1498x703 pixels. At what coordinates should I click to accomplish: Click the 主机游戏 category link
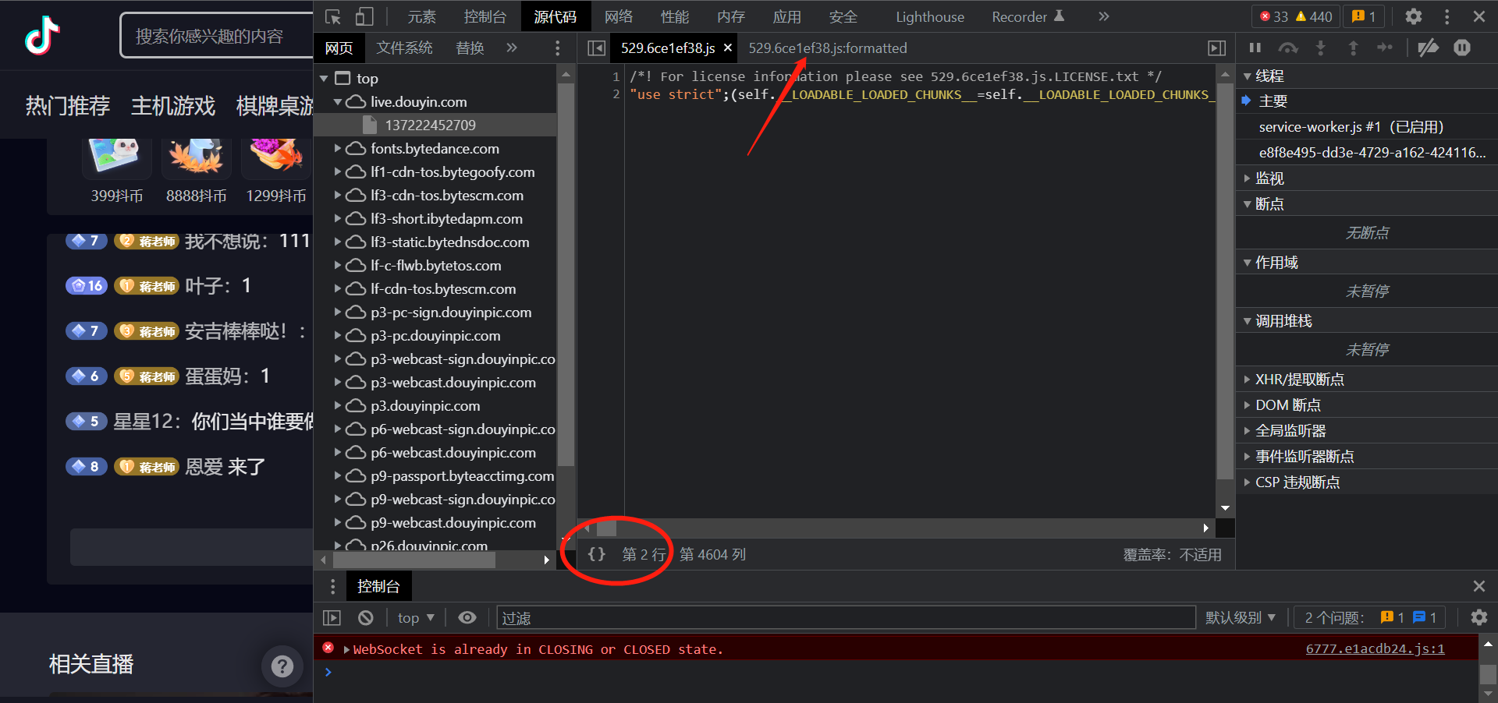click(173, 106)
